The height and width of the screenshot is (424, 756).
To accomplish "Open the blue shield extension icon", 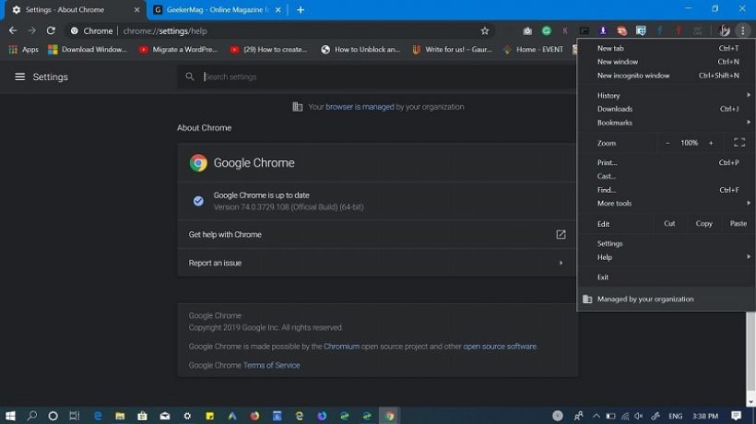I will [x=641, y=30].
